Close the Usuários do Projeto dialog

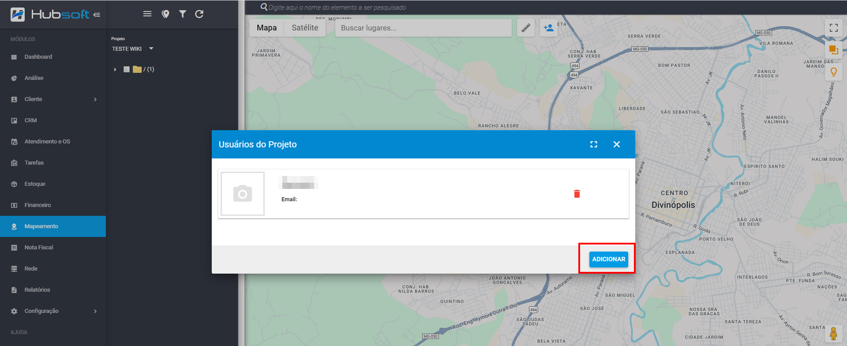[617, 144]
